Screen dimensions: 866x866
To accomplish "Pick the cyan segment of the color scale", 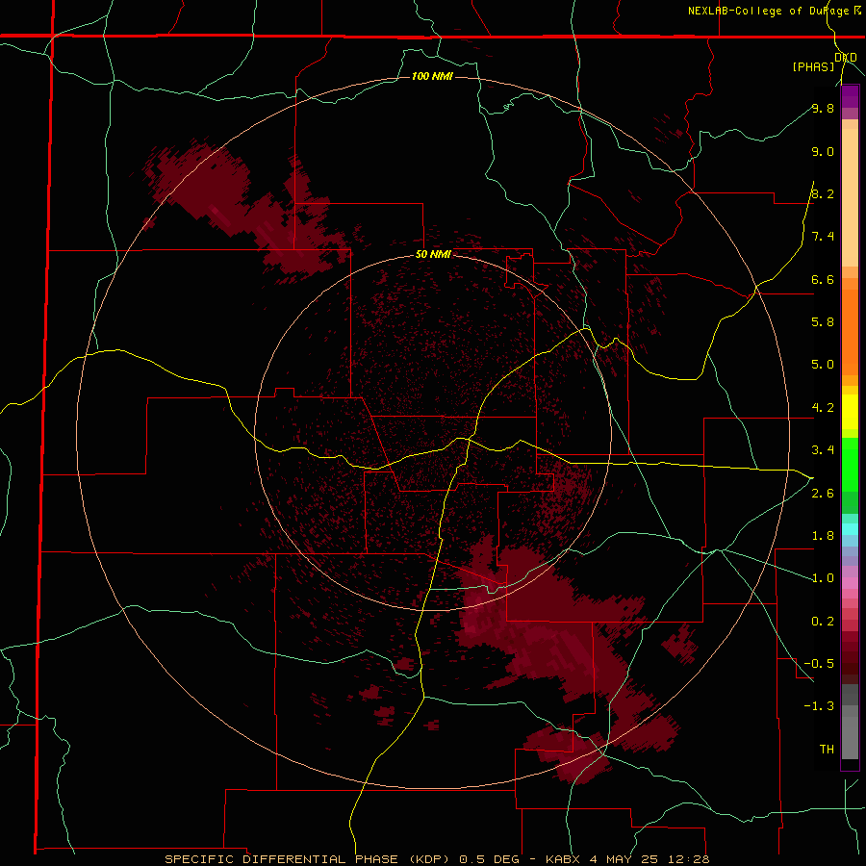I will tap(850, 529).
